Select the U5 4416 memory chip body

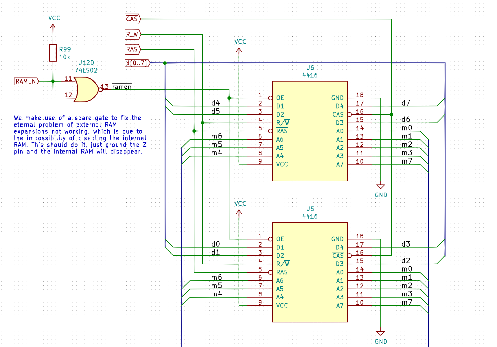310,272
